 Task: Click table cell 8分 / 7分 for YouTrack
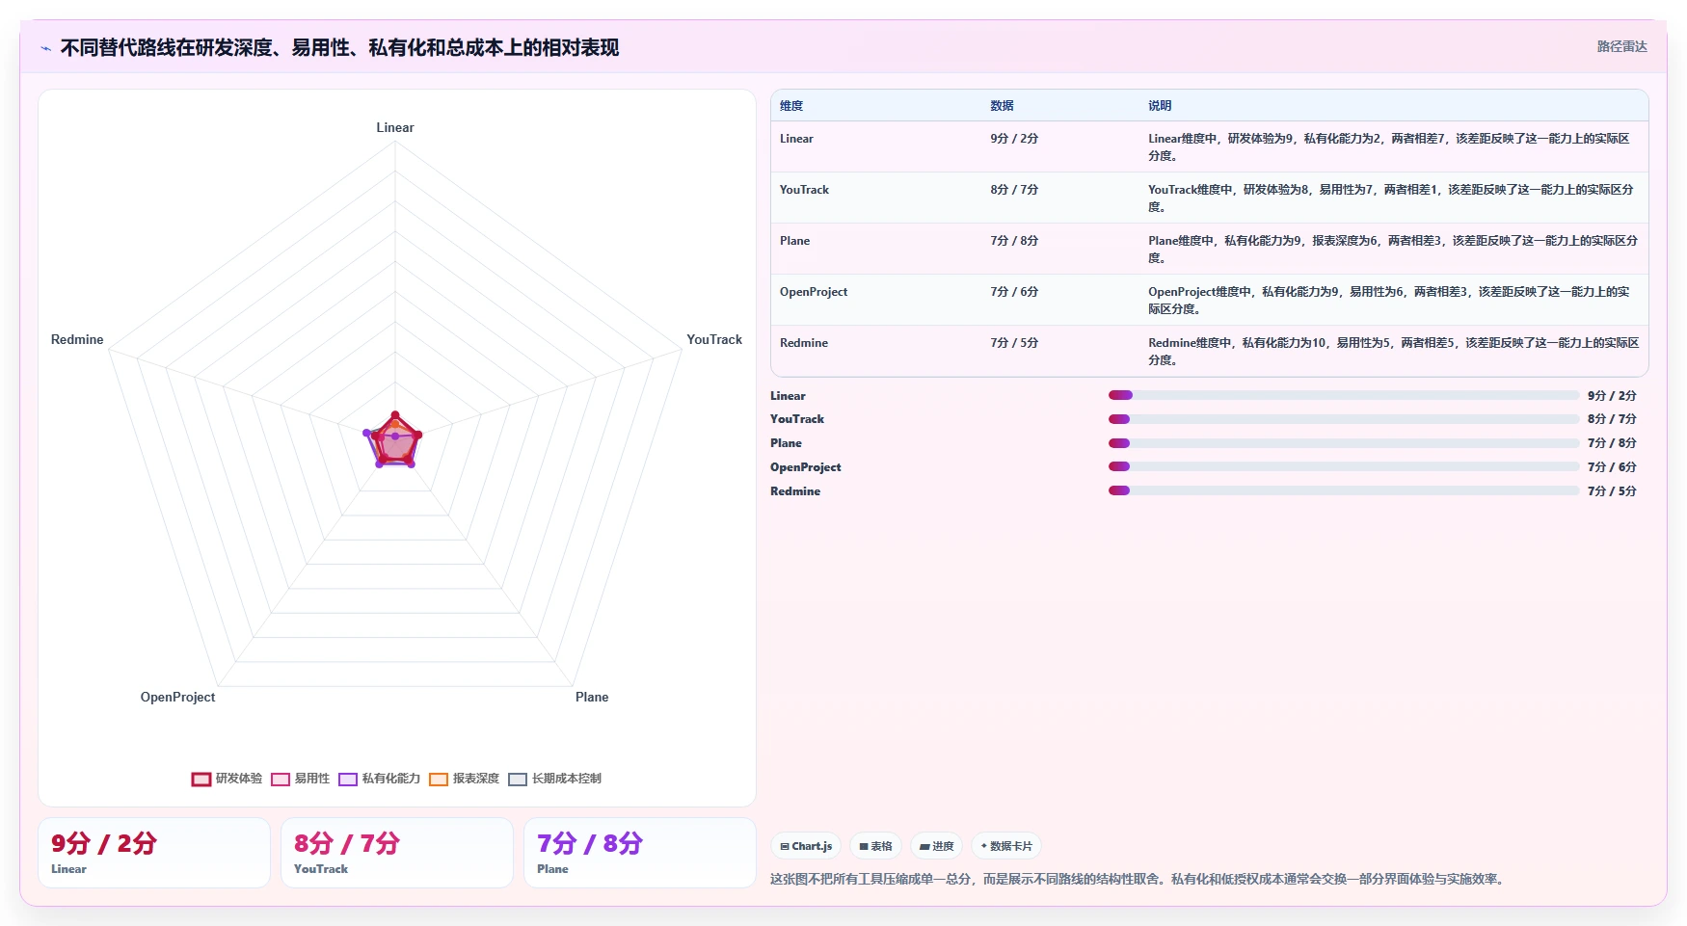1014,190
